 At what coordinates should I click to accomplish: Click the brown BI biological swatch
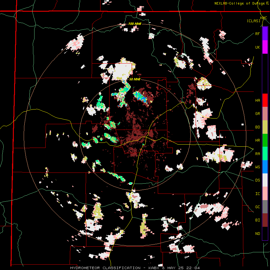click(265, 220)
